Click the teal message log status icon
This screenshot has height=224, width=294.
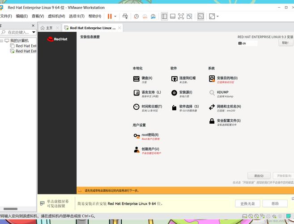[x=289, y=216]
